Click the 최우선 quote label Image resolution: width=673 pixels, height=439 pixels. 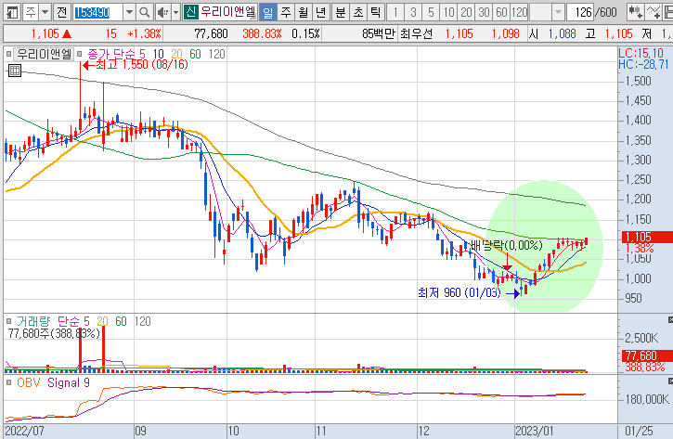417,34
